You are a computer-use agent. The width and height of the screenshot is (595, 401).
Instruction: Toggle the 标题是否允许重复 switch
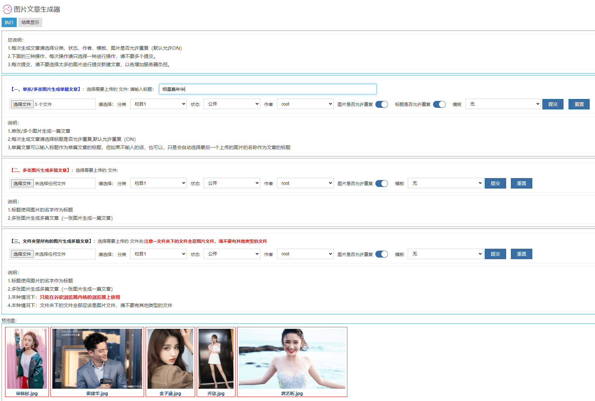point(439,104)
